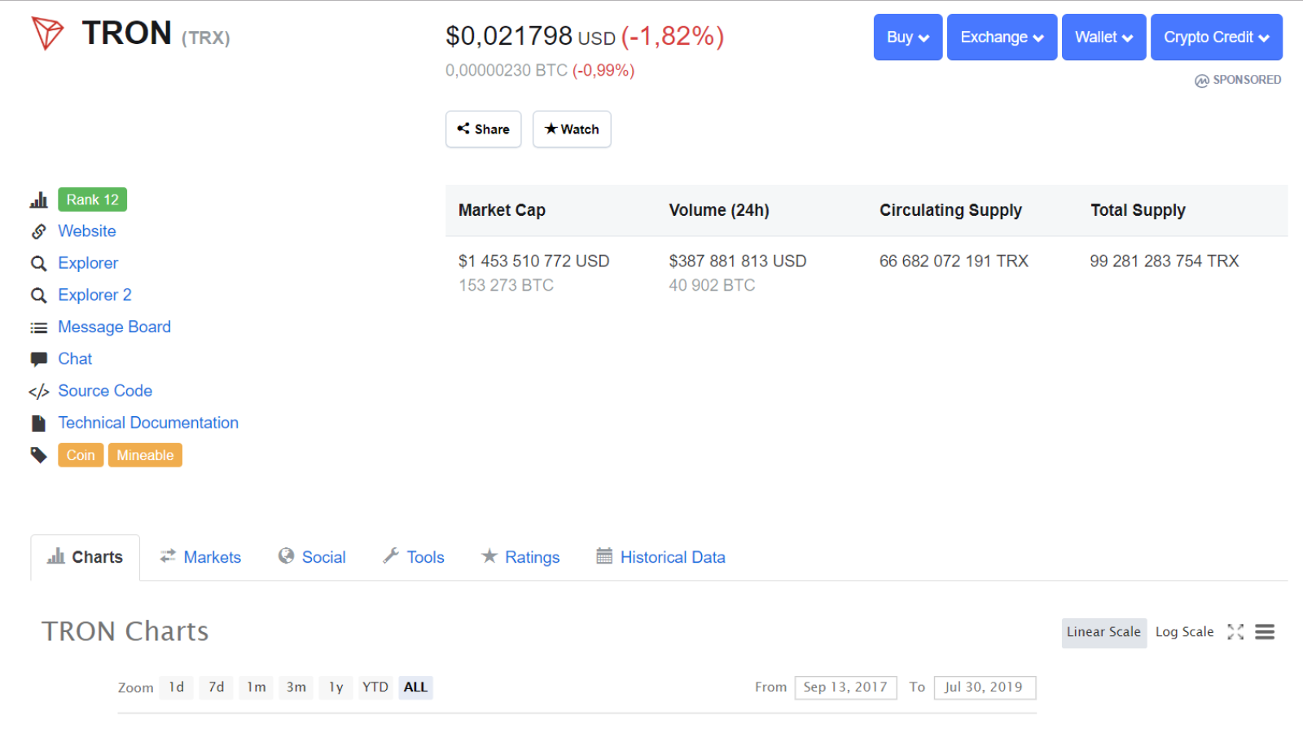Add TRON to watchlist with Watch
Viewport: 1303px width, 733px height.
(572, 129)
